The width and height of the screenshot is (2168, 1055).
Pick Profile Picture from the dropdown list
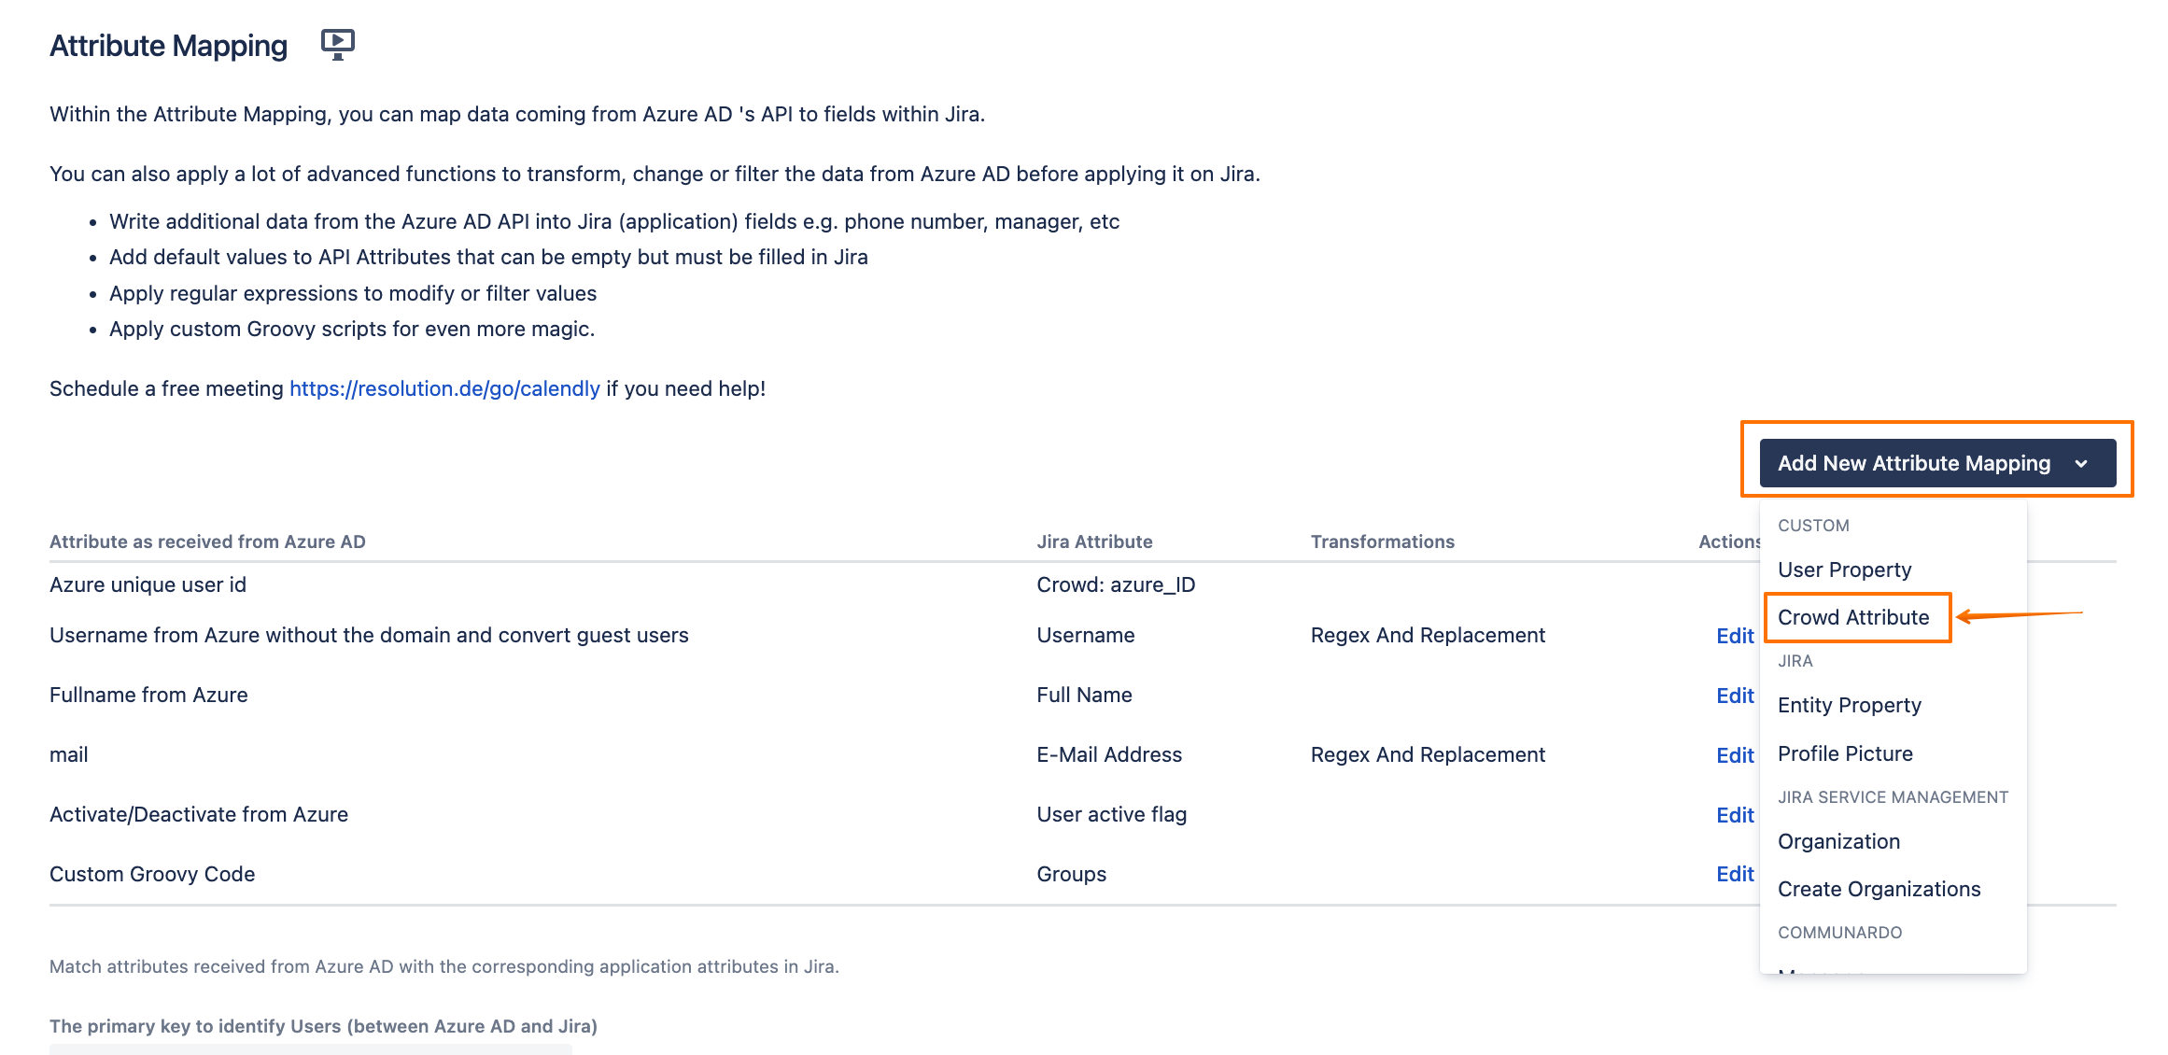coord(1845,753)
